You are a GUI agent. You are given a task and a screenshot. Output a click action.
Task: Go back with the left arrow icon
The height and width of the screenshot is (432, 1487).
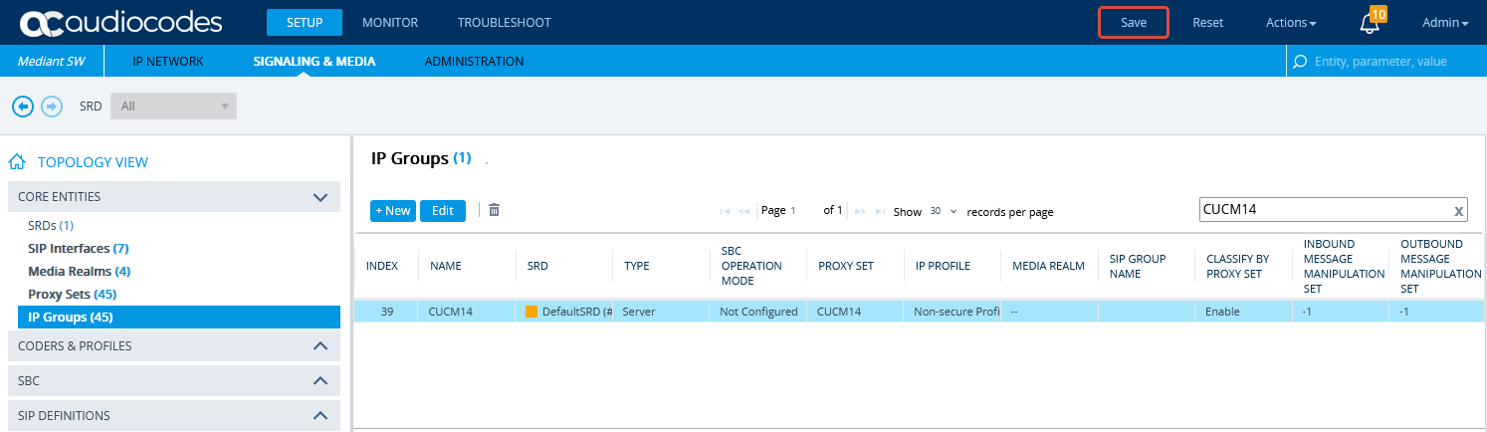tap(23, 106)
